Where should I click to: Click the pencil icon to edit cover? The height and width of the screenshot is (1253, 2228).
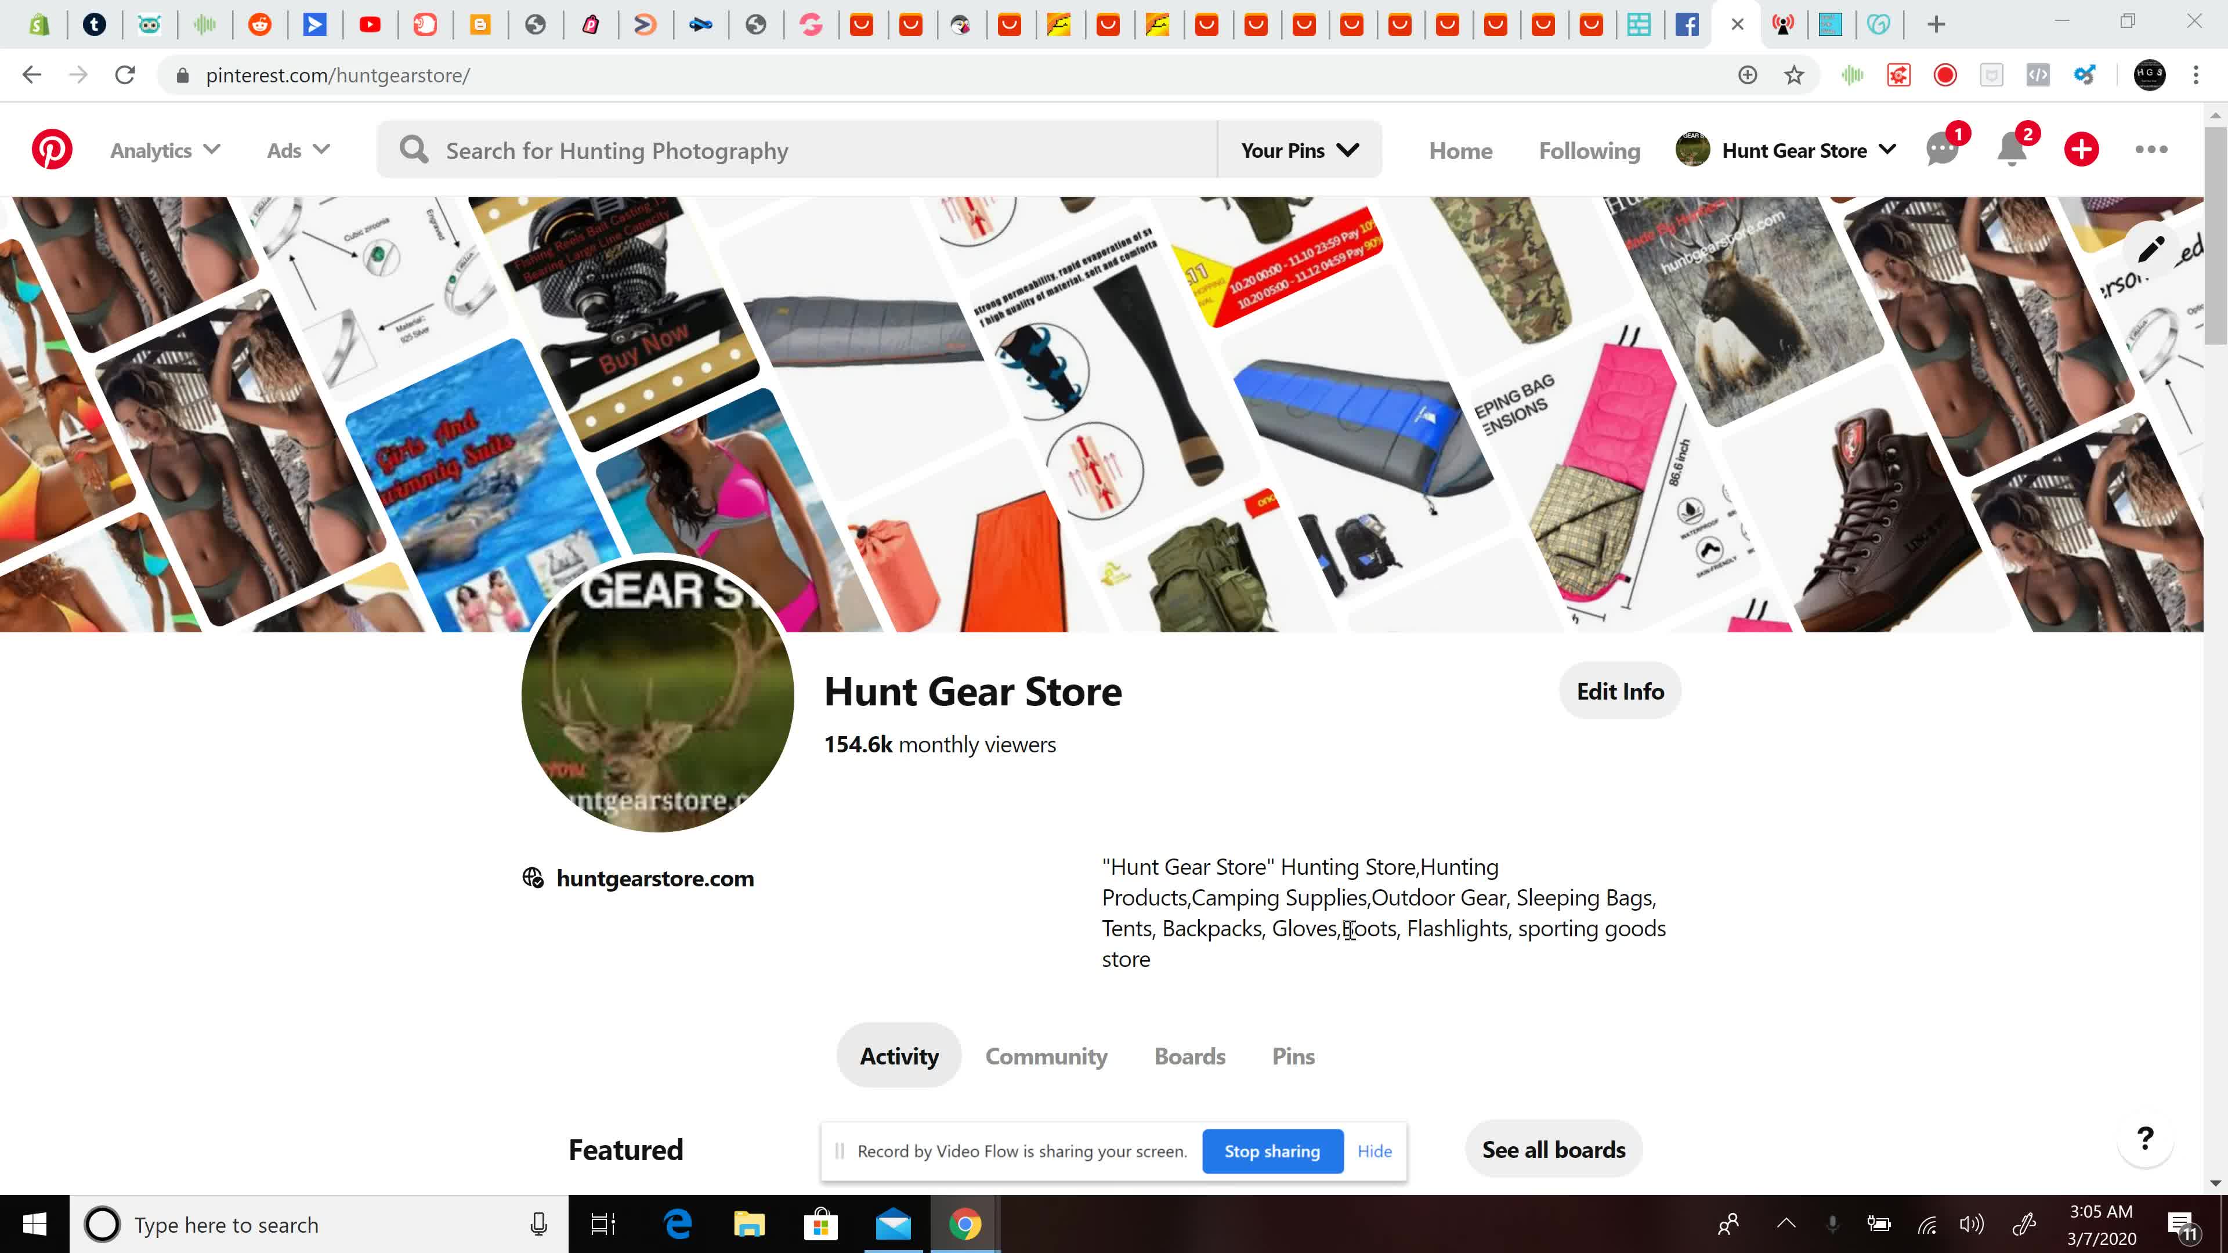2151,250
